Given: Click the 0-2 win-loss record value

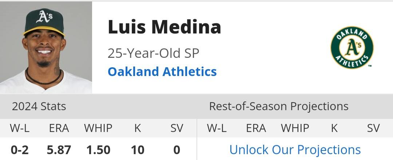Looking at the screenshot, I should pos(20,149).
